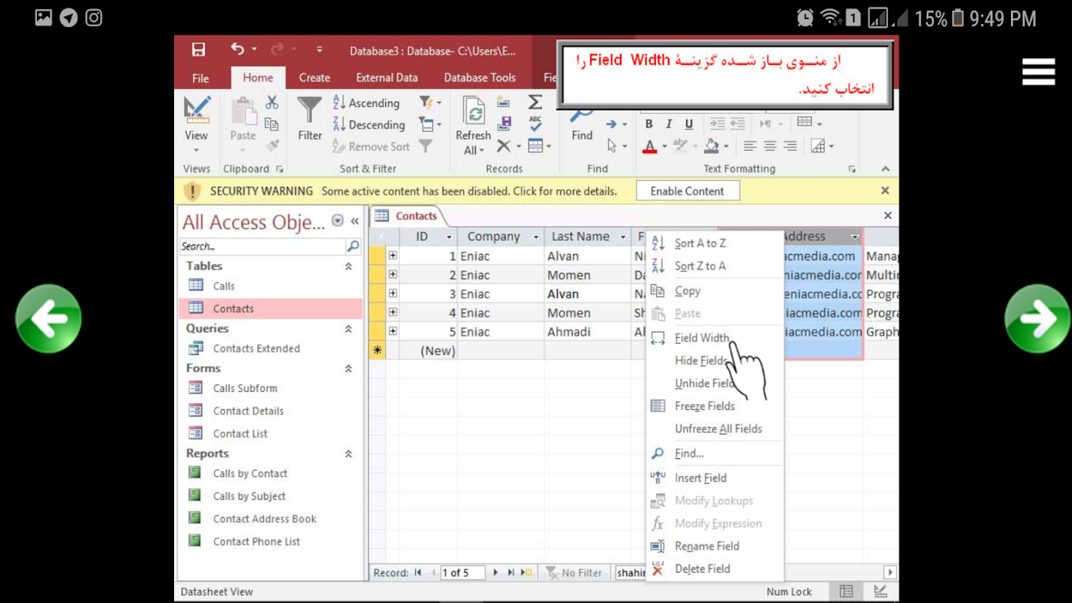Expand the subdatasheet of record 1
Image resolution: width=1072 pixels, height=603 pixels.
point(393,256)
